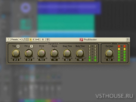The height and width of the screenshot is (102, 136).
Task: Click the Body Time label
Action: point(80,46)
